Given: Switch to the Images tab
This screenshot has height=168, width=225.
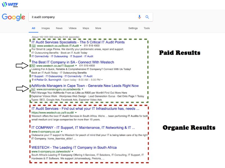Looking at the screenshot, I should tap(46, 28).
